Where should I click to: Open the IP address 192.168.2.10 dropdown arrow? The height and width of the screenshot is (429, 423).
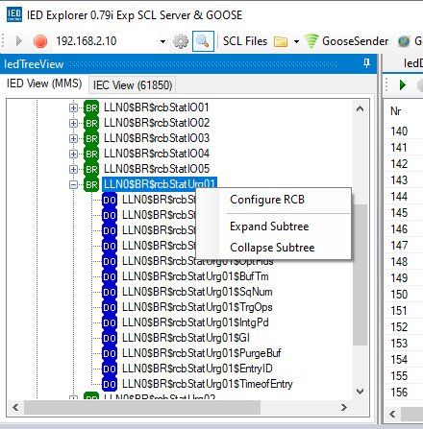[x=162, y=41]
